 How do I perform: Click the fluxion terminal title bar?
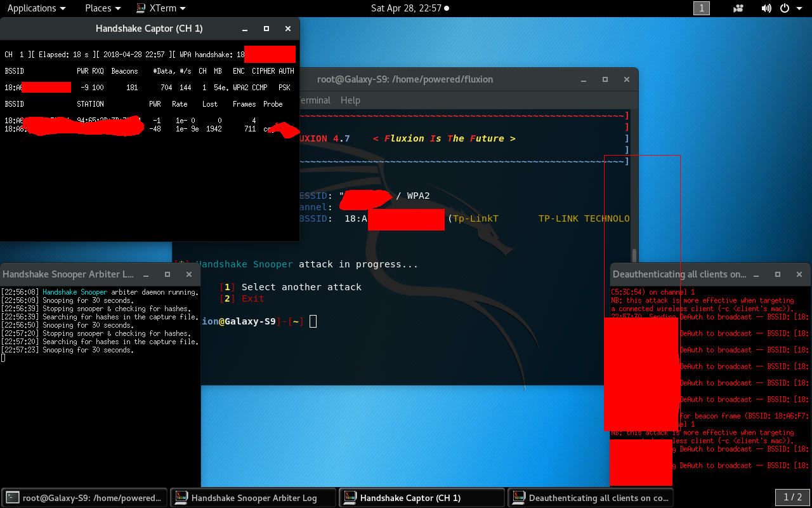405,79
